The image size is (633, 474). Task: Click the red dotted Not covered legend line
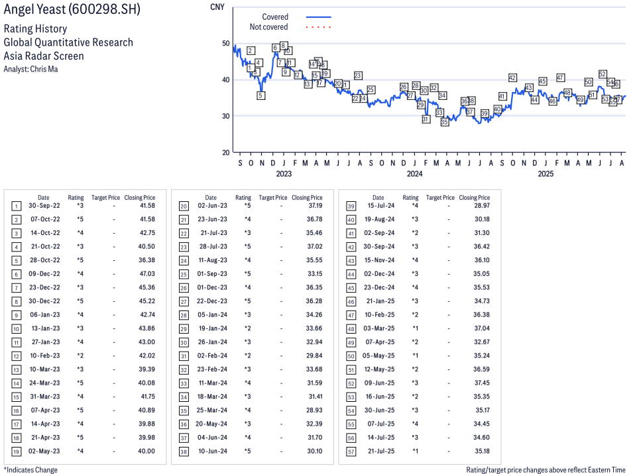[x=319, y=27]
